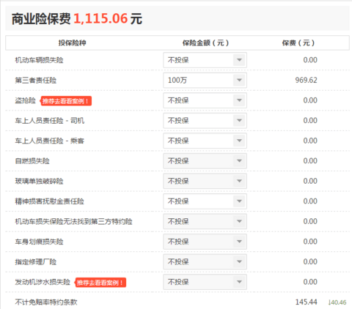The height and width of the screenshot is (309, 352).
Task: Expand the 精神损害抚慰金责任险 dropdown
Action: (205, 201)
